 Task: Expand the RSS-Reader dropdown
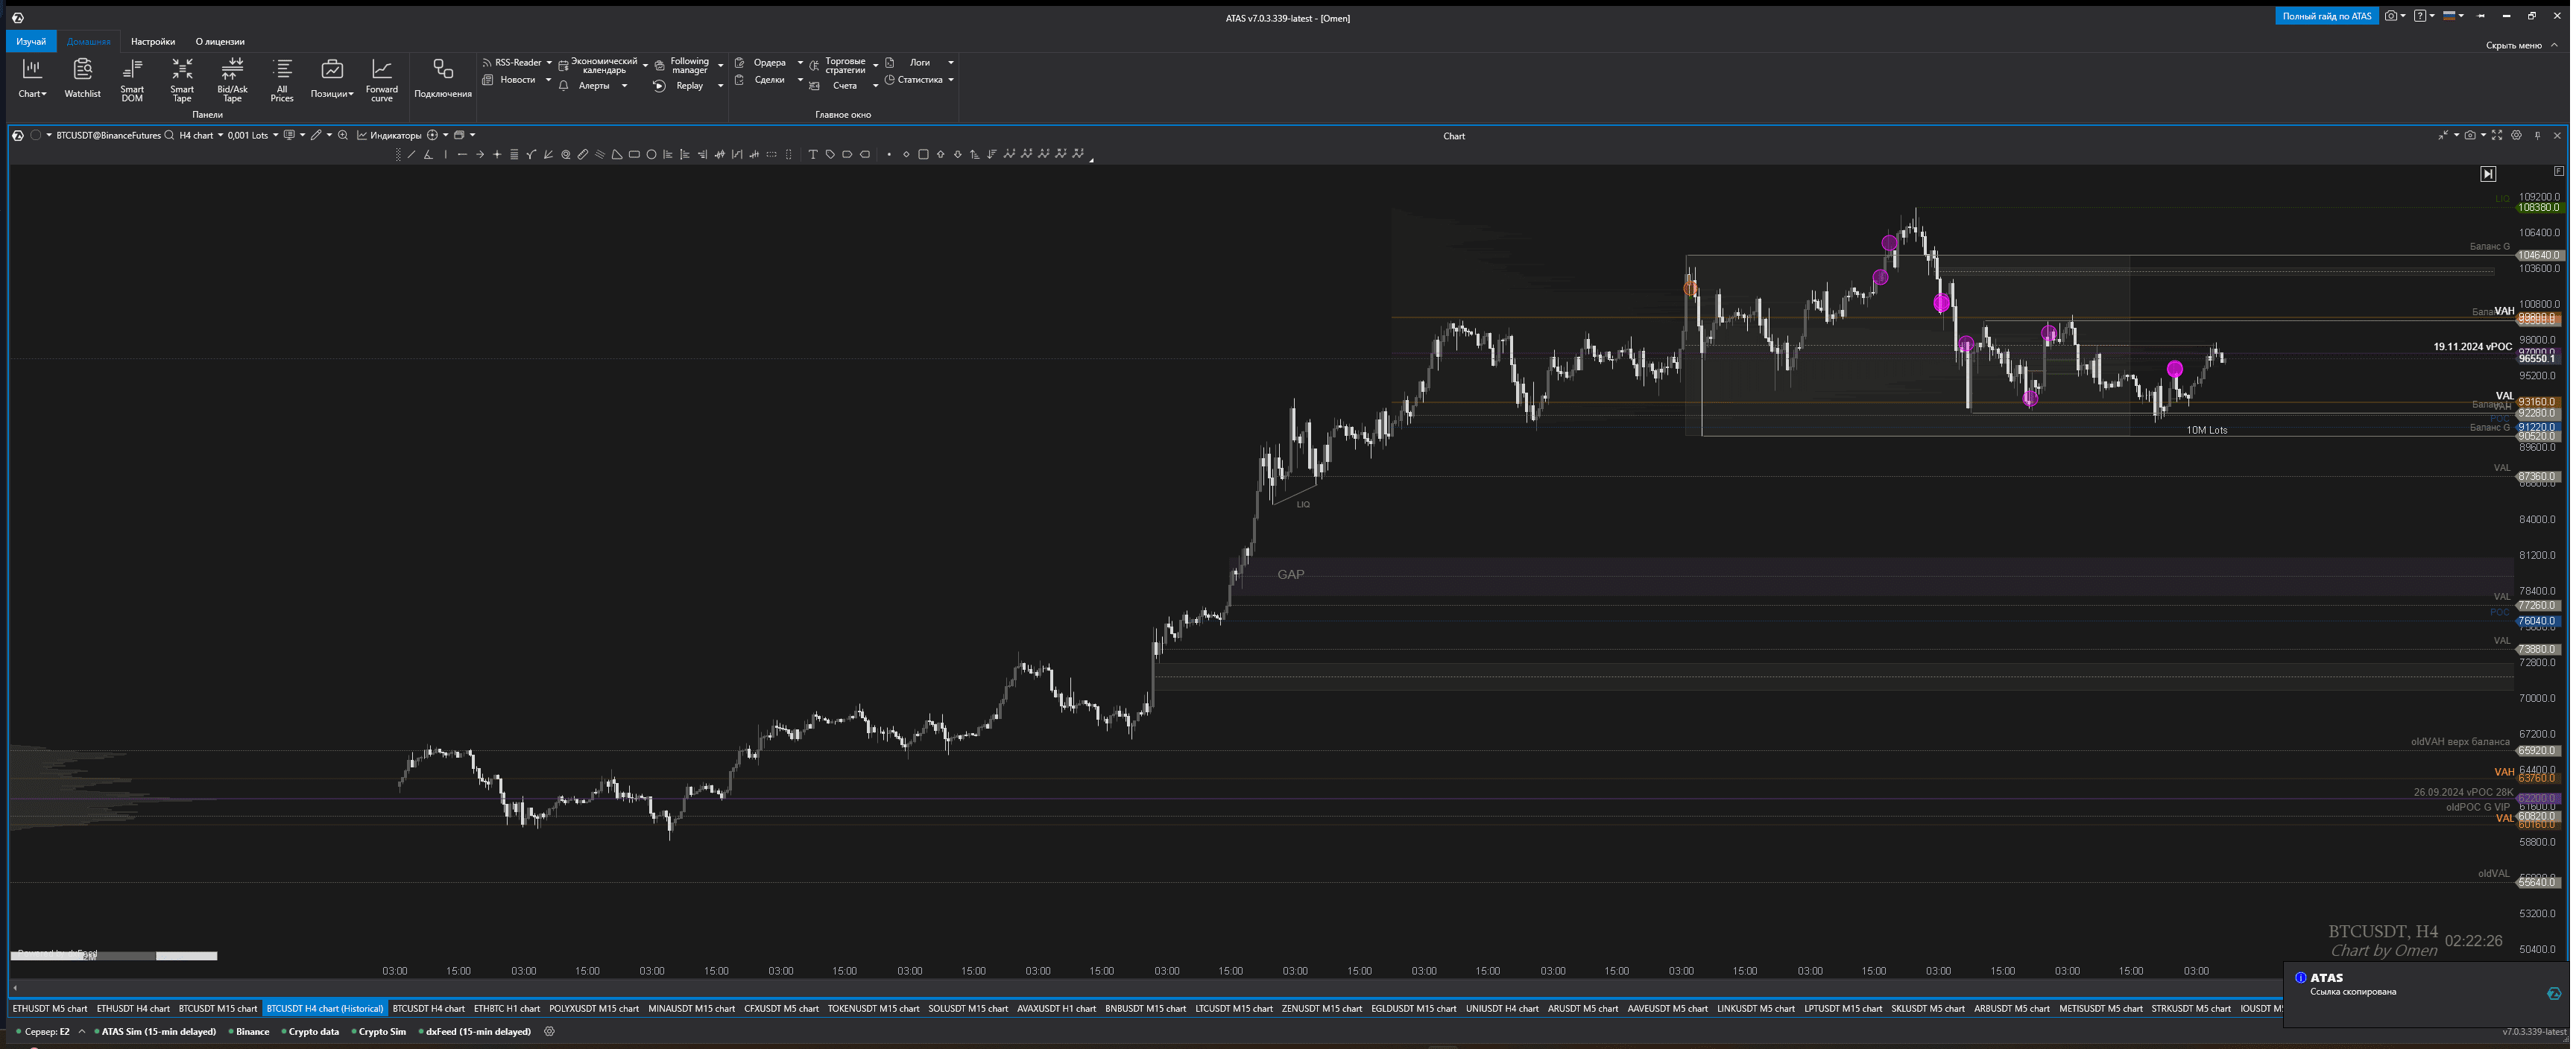(549, 62)
